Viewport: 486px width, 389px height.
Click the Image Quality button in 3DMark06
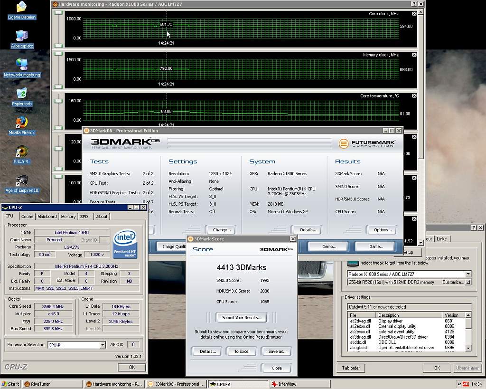tap(171, 247)
